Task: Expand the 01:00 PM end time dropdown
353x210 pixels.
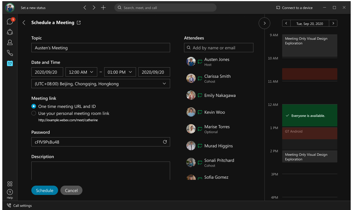Action: (x=120, y=72)
